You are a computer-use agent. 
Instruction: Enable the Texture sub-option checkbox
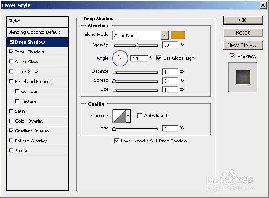tap(17, 101)
